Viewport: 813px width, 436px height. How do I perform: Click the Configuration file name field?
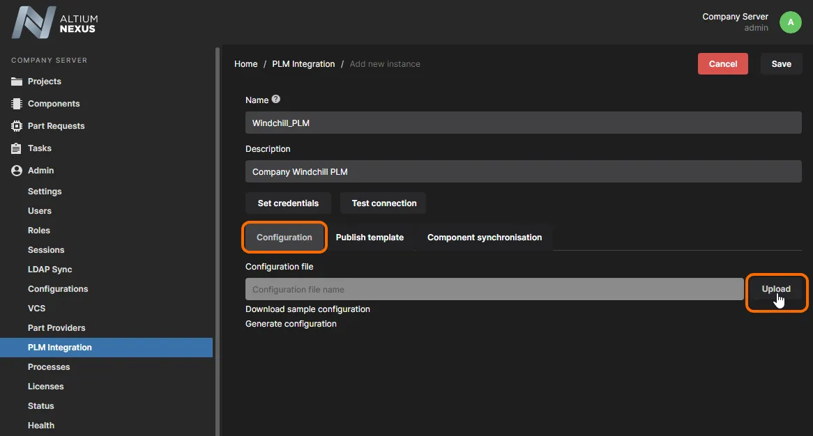pos(494,289)
